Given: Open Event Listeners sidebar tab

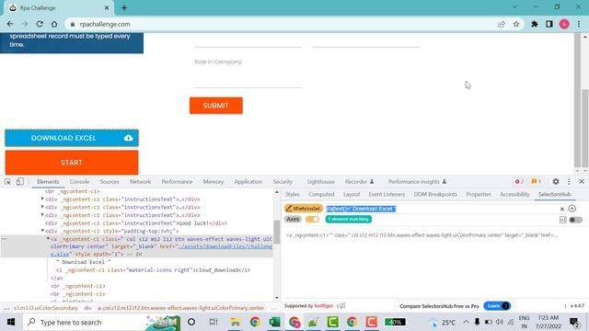Looking at the screenshot, I should [x=387, y=194].
